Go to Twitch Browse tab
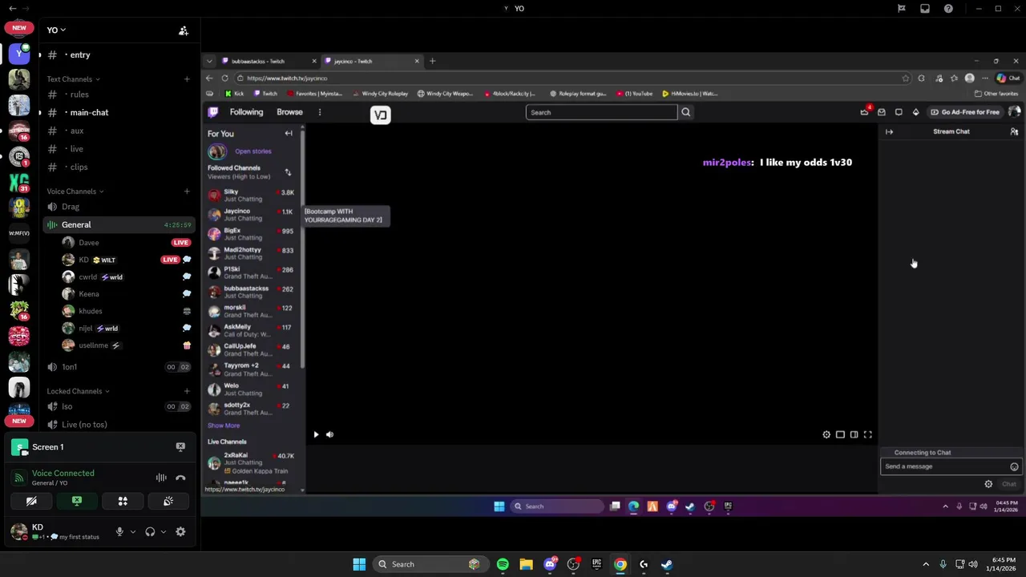The width and height of the screenshot is (1026, 577). (289, 112)
